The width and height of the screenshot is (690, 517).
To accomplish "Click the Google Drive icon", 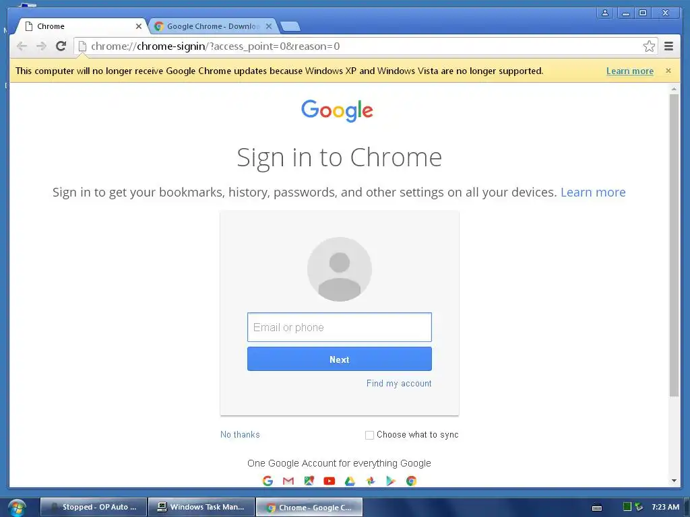I will tap(350, 481).
